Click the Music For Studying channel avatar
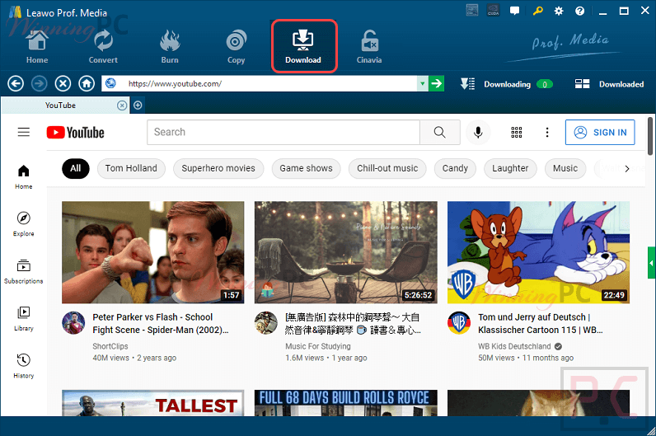The image size is (656, 436). [266, 322]
